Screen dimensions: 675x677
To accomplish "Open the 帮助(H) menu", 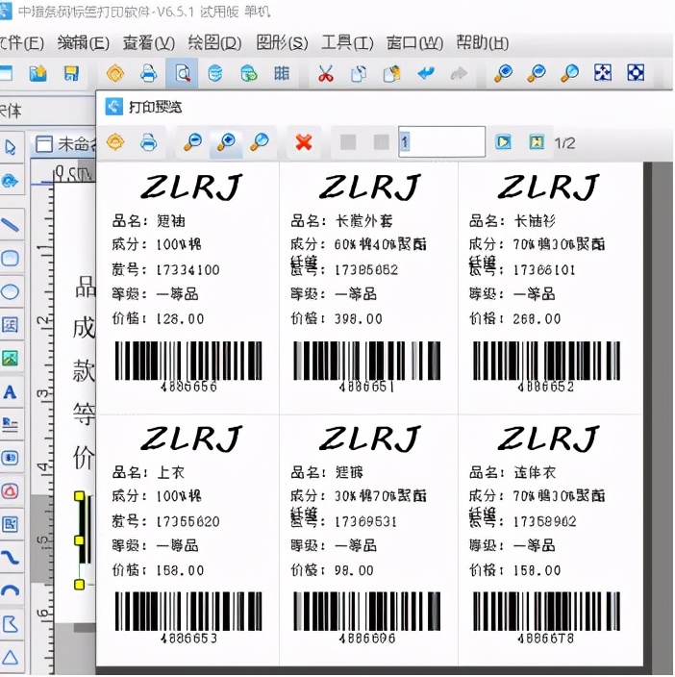I will [x=483, y=42].
